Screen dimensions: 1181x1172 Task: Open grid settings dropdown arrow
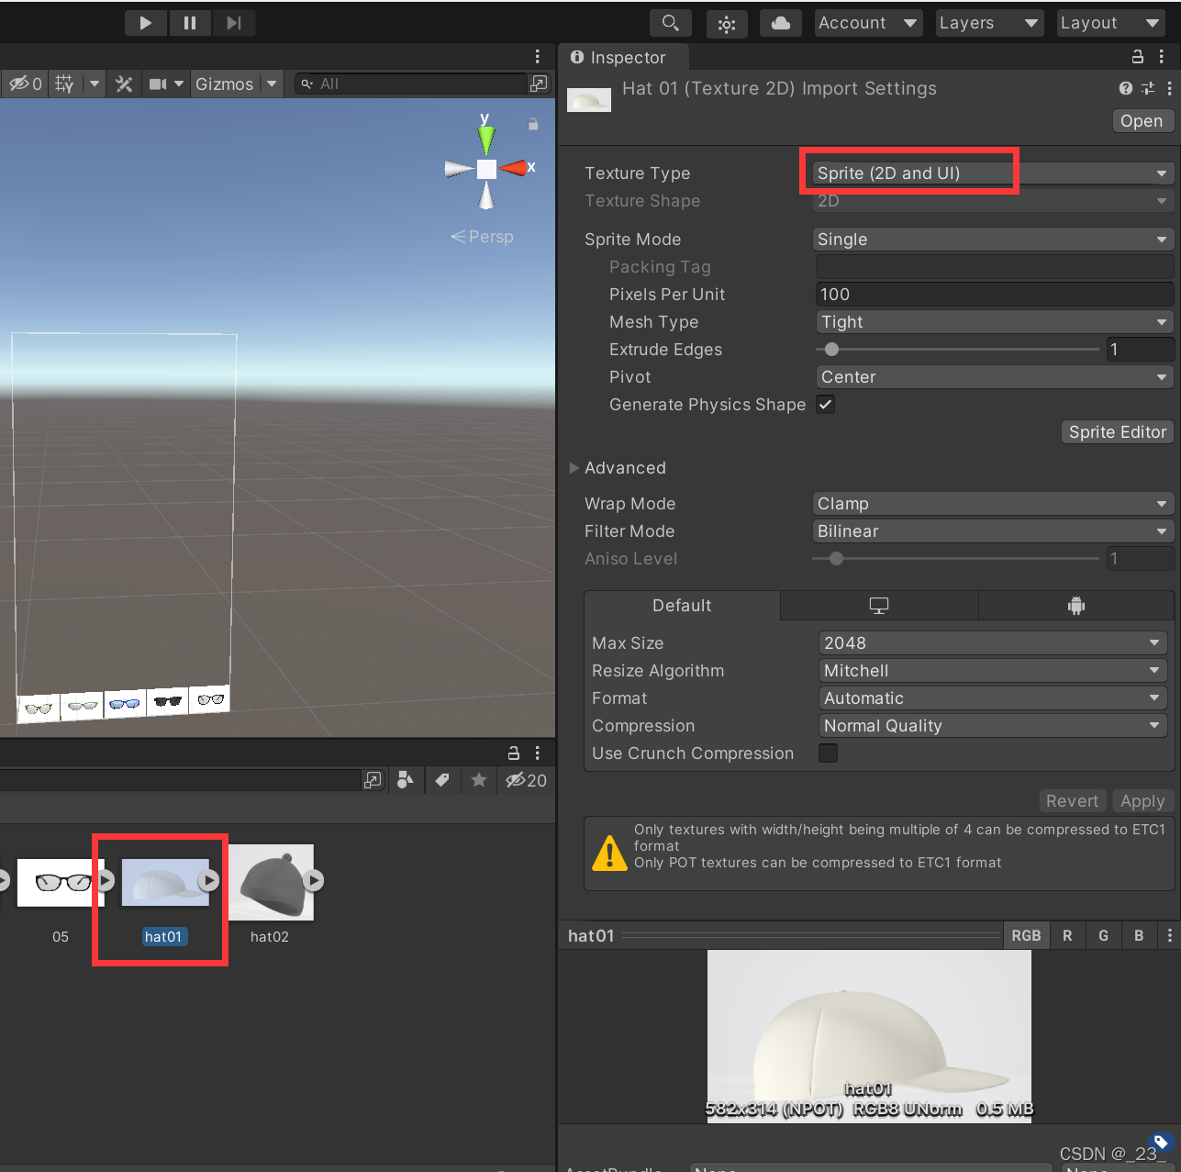click(94, 84)
